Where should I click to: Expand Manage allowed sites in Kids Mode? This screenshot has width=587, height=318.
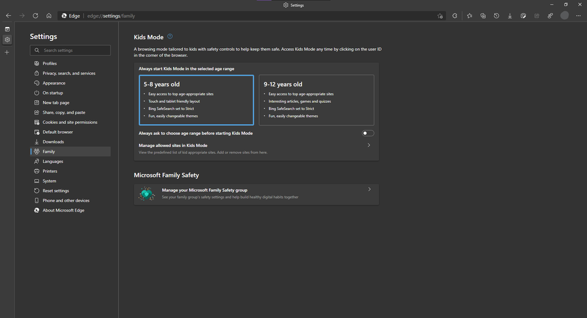[369, 145]
